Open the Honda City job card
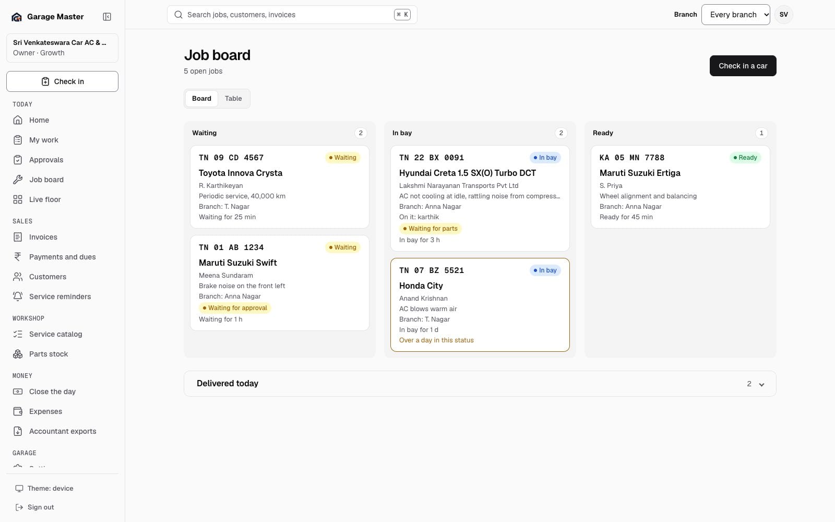Viewport: 835px width, 522px height. pyautogui.click(x=480, y=305)
